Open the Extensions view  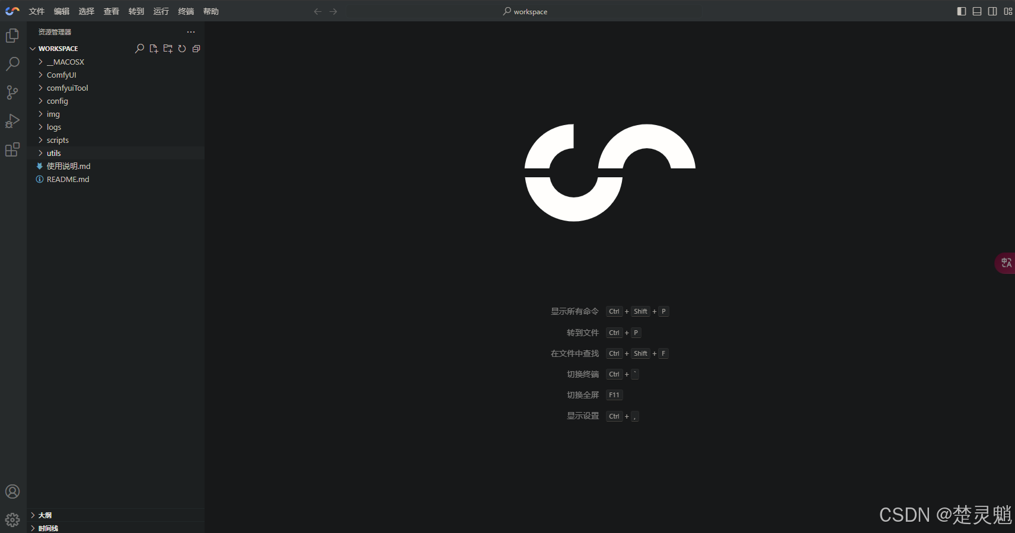12,149
